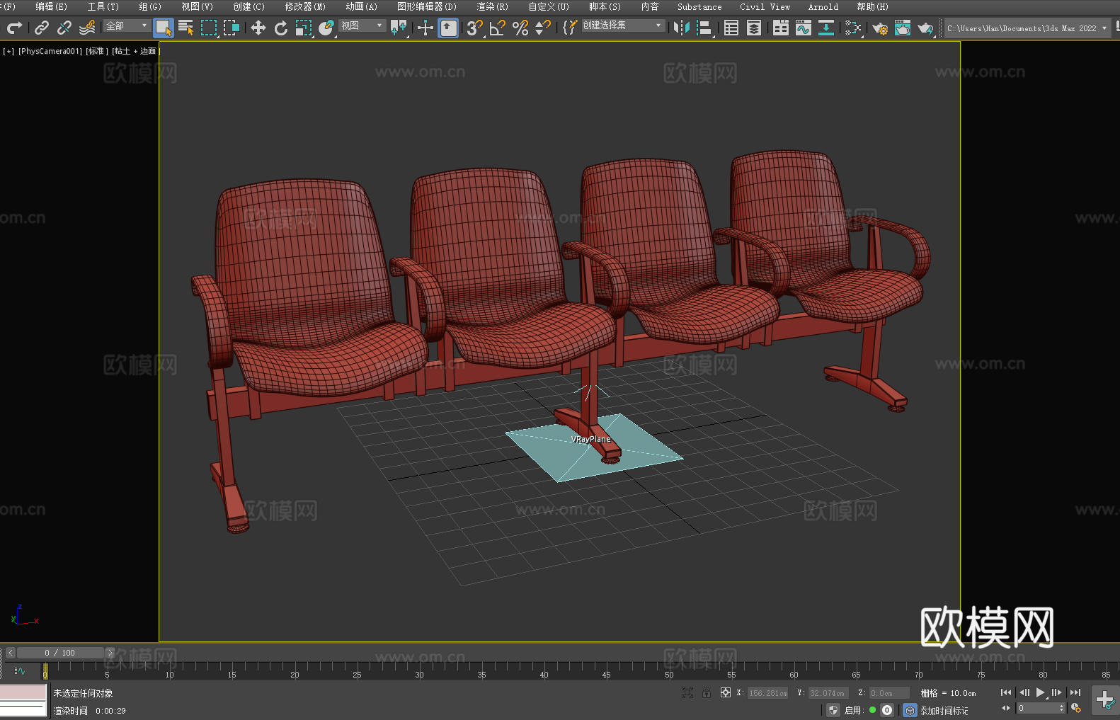
Task: Toggle the Selection Lock padlock icon
Action: point(707,693)
